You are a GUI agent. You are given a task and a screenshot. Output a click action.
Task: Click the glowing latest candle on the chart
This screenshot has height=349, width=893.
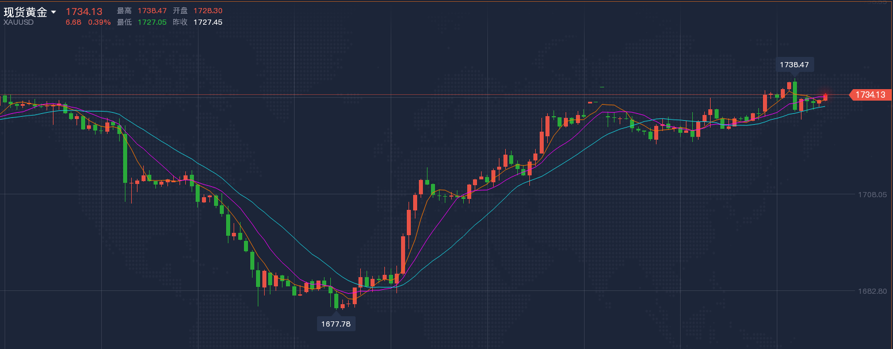tap(825, 97)
